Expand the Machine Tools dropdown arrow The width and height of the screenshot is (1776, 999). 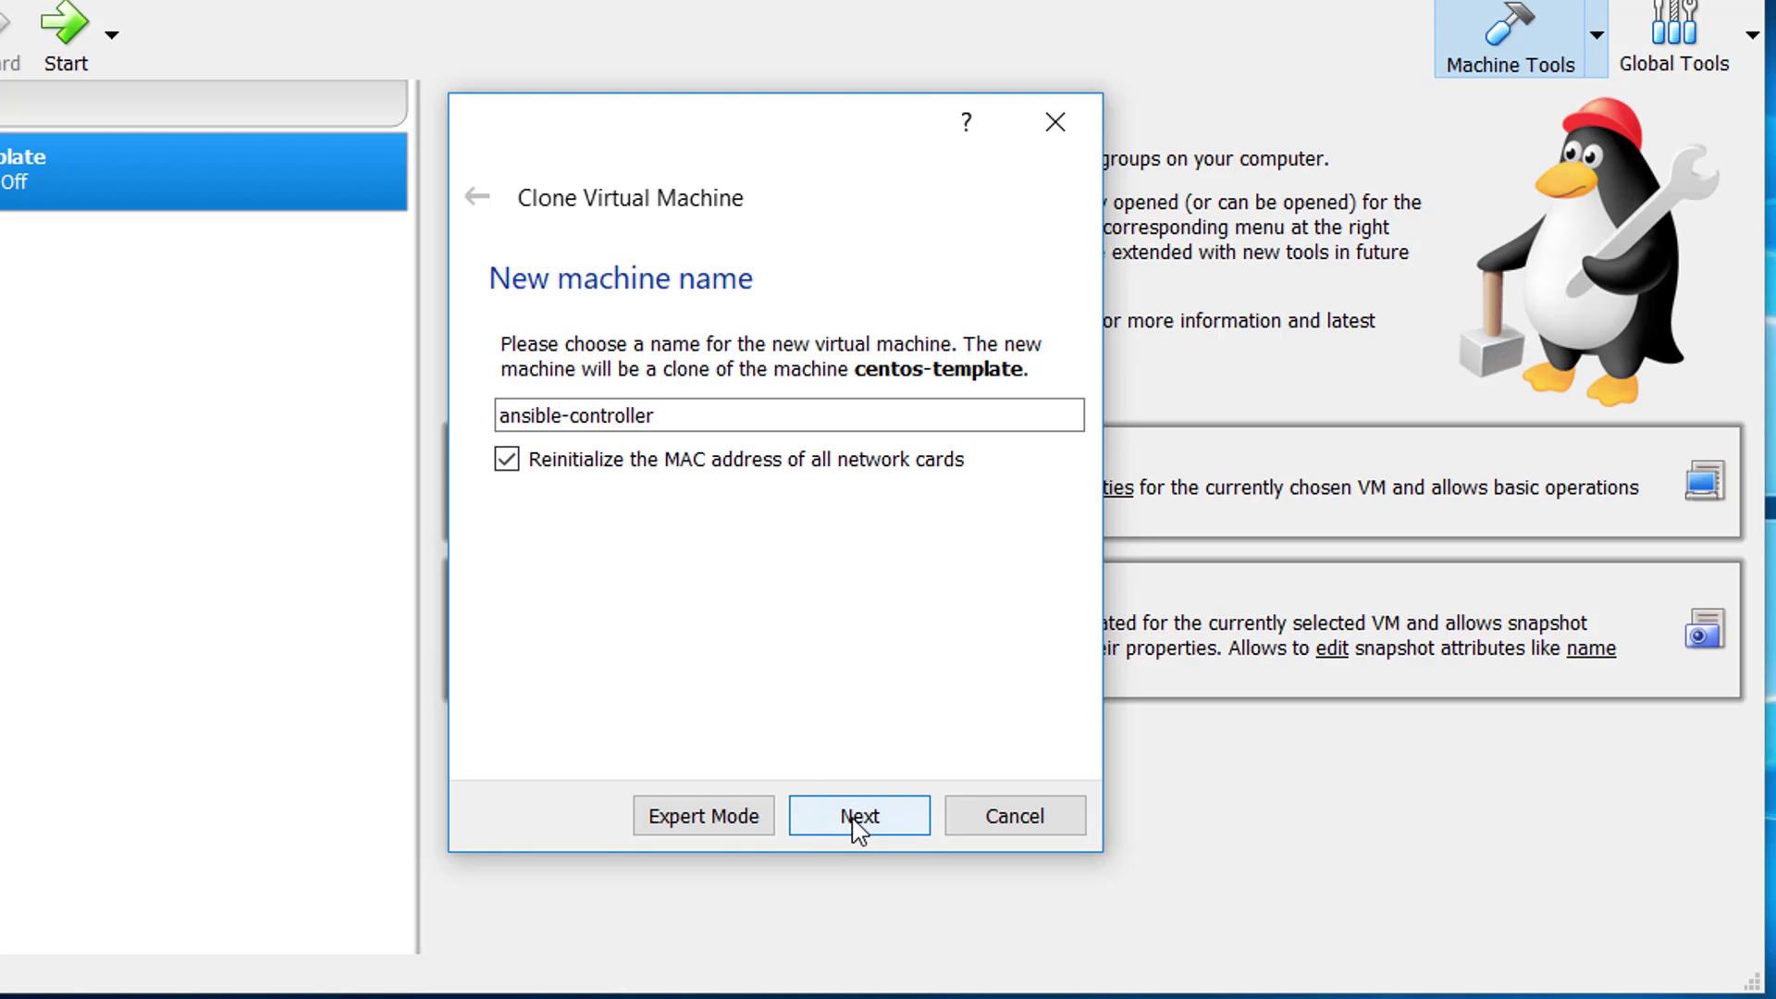[x=1597, y=35]
